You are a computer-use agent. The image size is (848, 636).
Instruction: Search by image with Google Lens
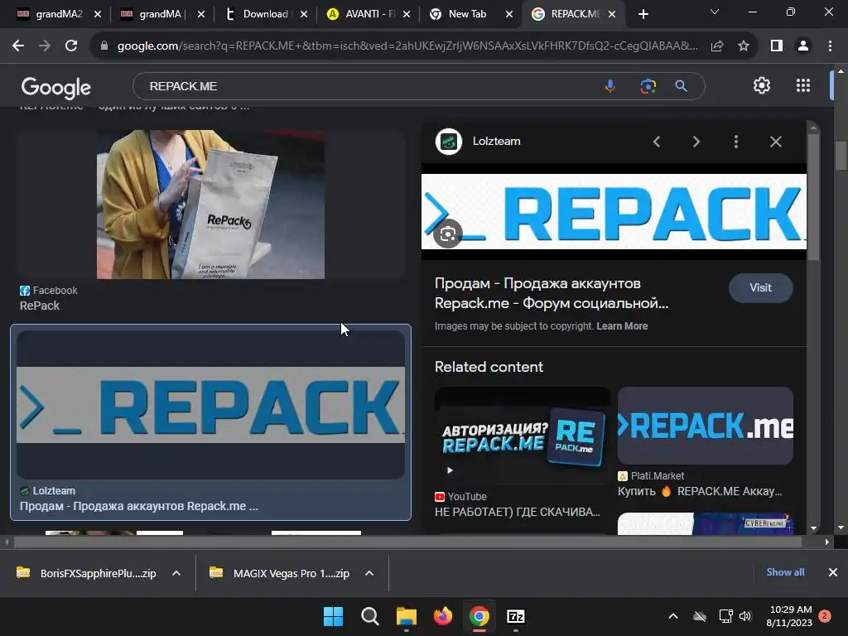tap(648, 86)
